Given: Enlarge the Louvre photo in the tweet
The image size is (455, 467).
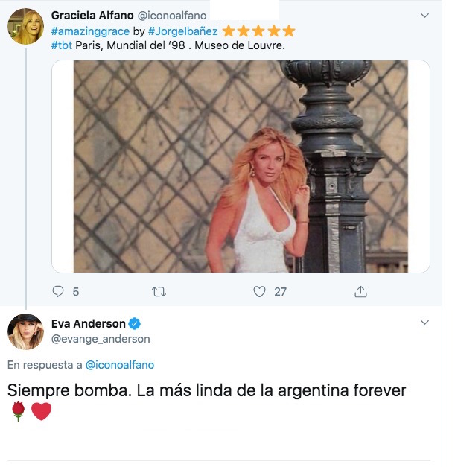Looking at the screenshot, I should coord(241,166).
